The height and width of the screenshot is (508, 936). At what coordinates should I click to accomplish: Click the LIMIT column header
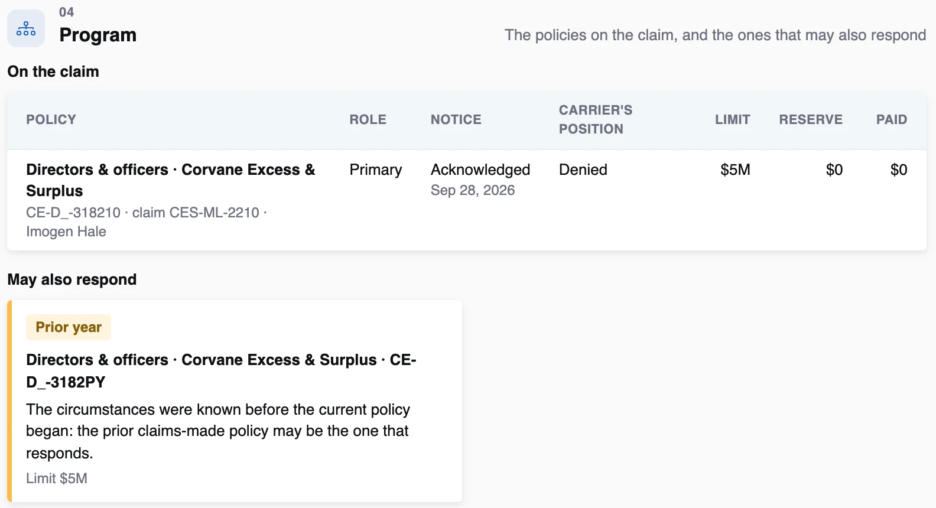(x=733, y=119)
